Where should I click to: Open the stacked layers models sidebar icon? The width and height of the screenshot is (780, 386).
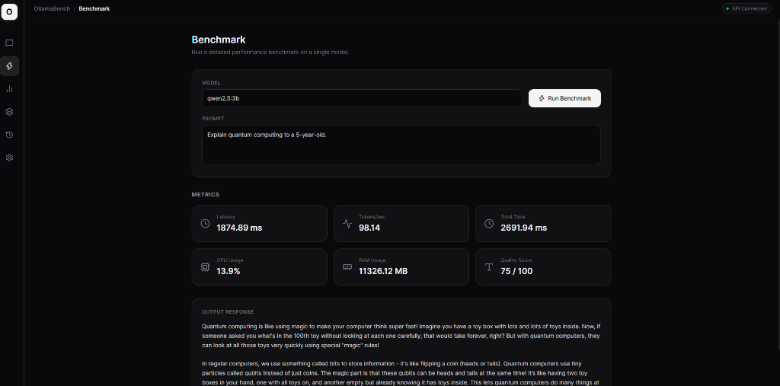pos(9,112)
